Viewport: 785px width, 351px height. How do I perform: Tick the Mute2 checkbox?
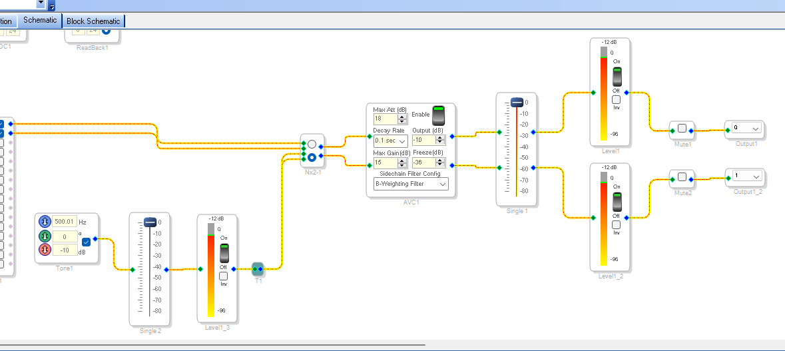click(682, 176)
